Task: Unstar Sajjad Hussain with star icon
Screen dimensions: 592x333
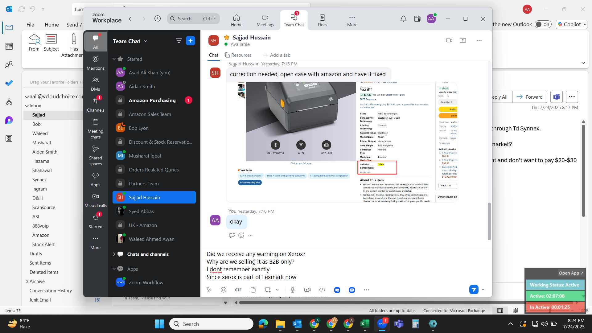Action: pos(227,37)
